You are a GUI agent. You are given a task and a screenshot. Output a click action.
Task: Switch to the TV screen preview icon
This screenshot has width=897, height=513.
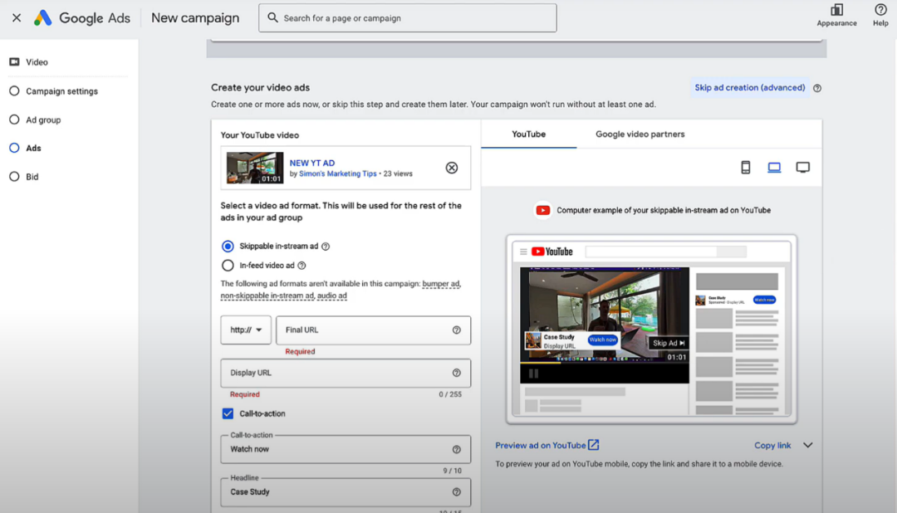[x=802, y=168]
